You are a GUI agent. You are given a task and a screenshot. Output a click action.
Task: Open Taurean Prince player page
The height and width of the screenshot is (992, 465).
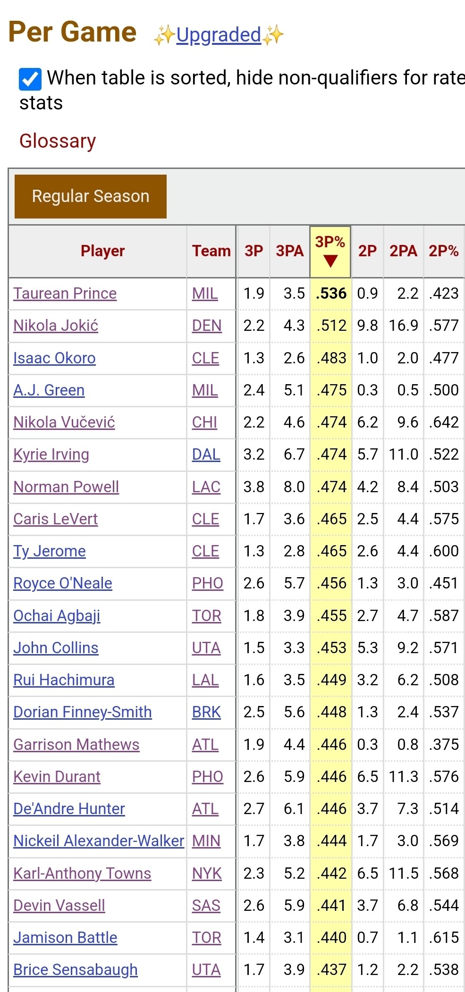coord(65,294)
